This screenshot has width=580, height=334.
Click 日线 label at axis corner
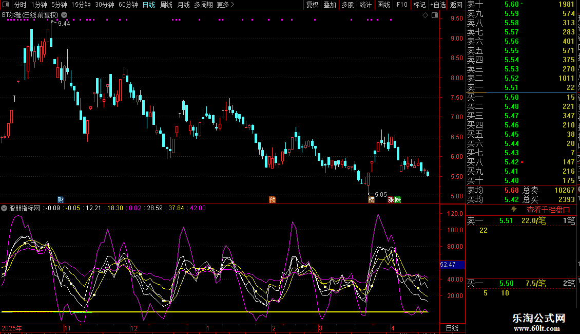point(452,328)
